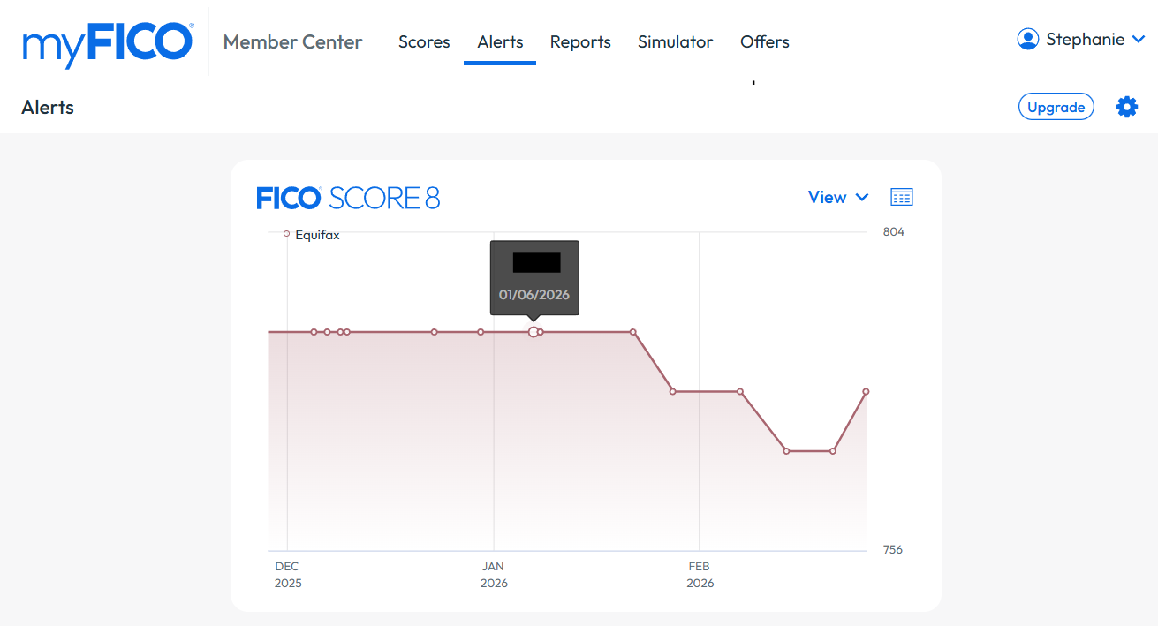This screenshot has height=626, width=1158.
Task: Click the lowest score point in February
Action: tap(787, 450)
